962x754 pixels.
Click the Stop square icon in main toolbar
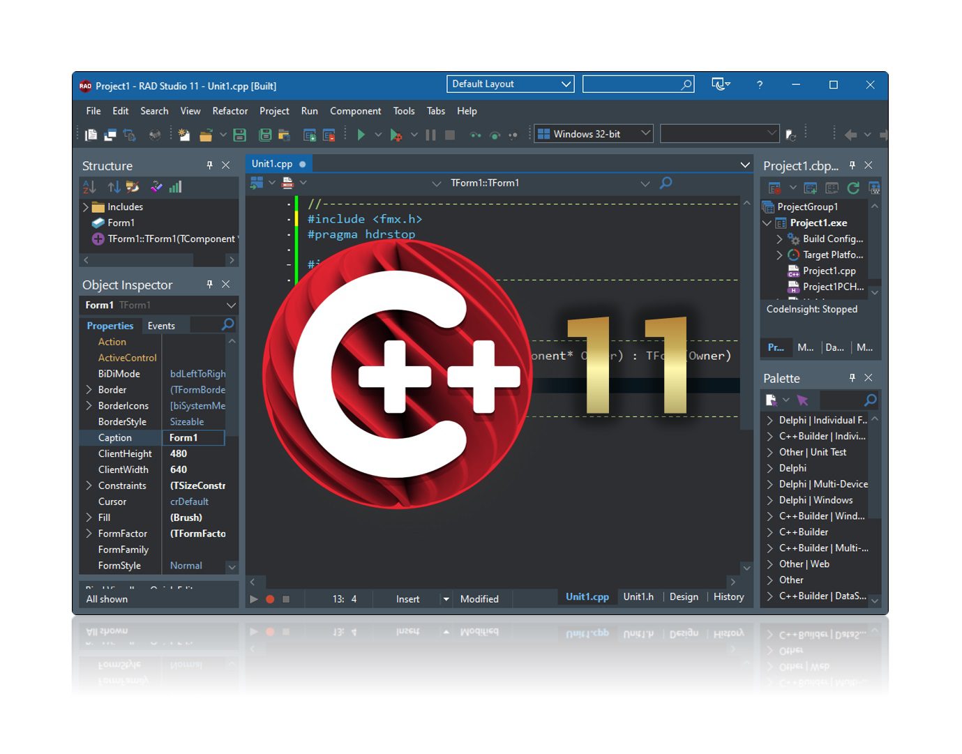pyautogui.click(x=450, y=135)
